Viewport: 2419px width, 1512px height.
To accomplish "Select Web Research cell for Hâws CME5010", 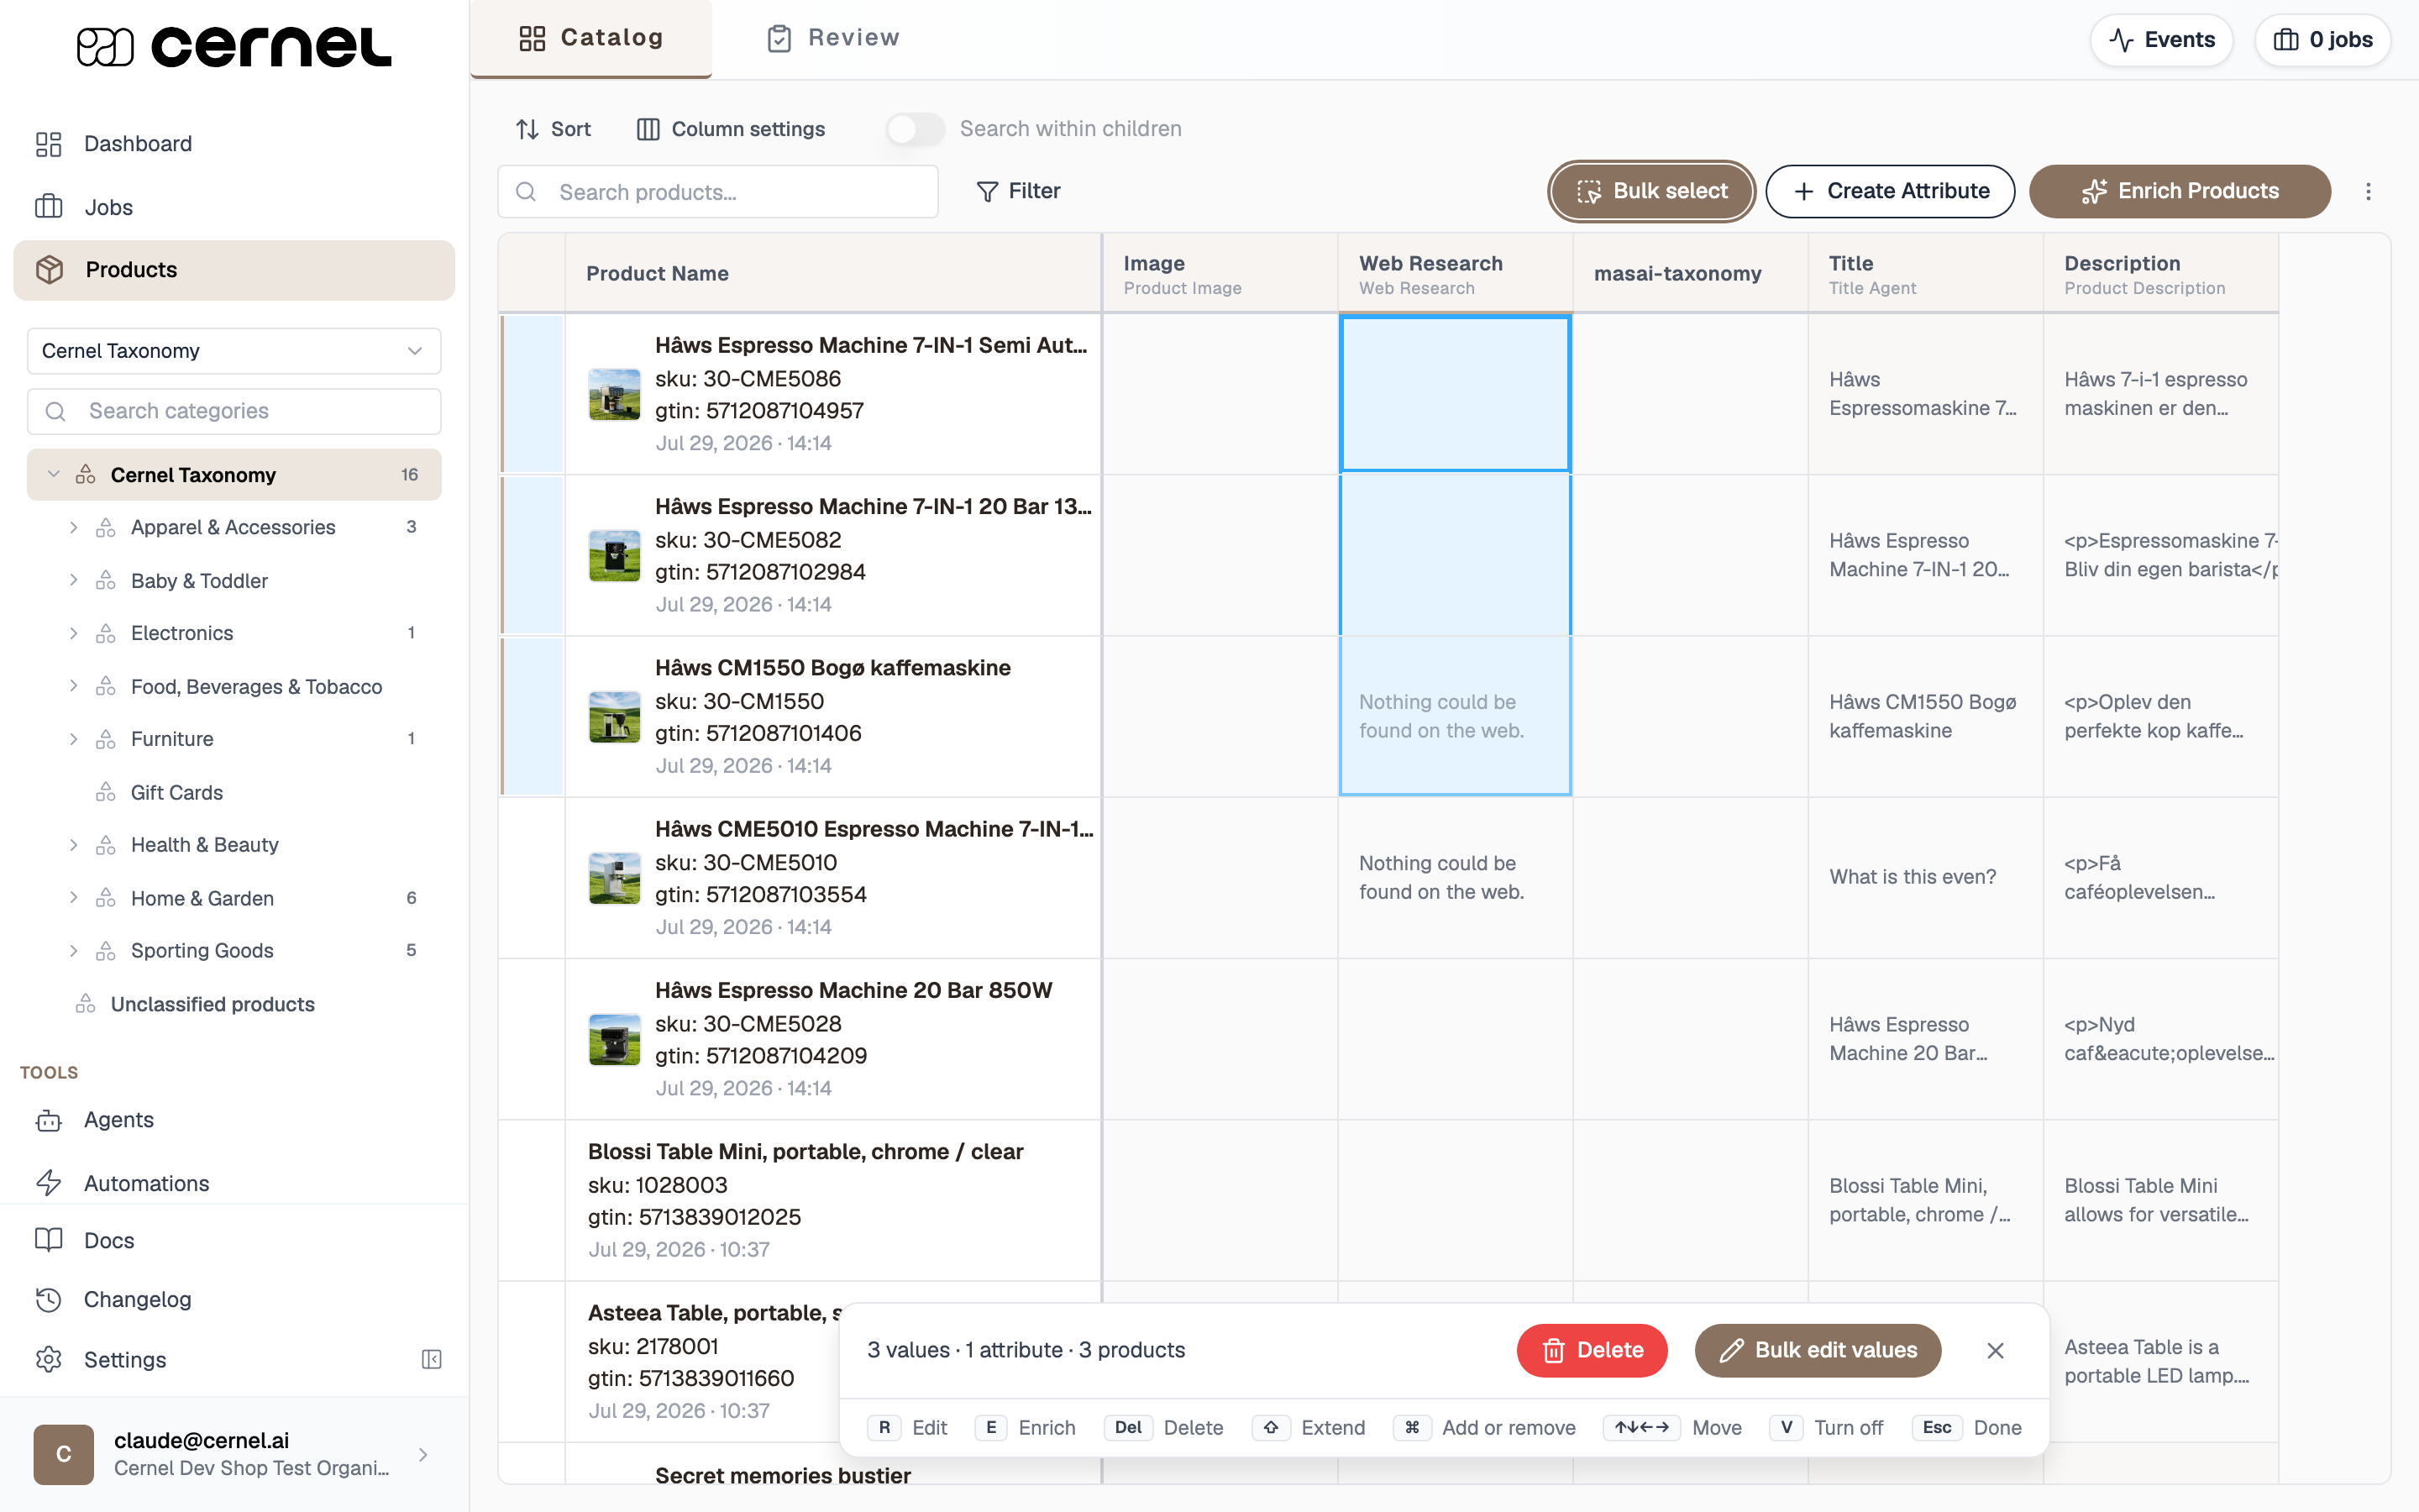I will click(1456, 877).
